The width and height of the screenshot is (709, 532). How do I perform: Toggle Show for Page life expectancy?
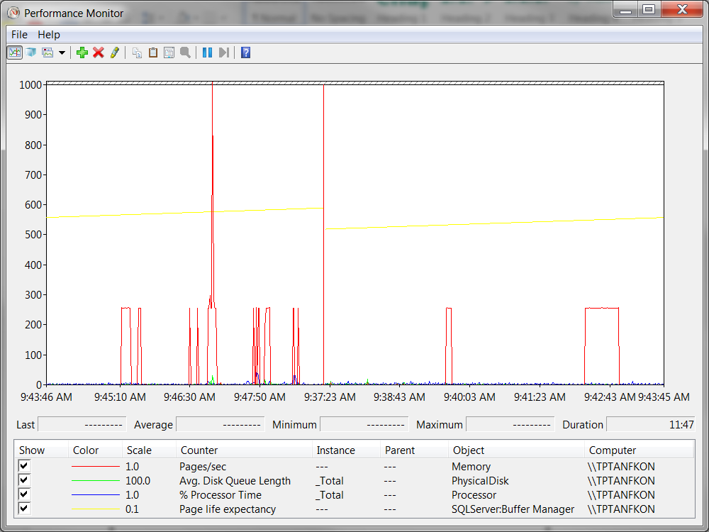click(24, 509)
